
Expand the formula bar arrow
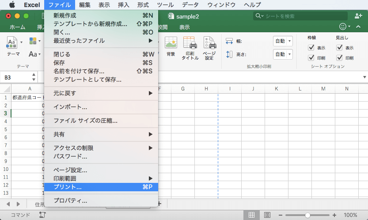click(364, 77)
